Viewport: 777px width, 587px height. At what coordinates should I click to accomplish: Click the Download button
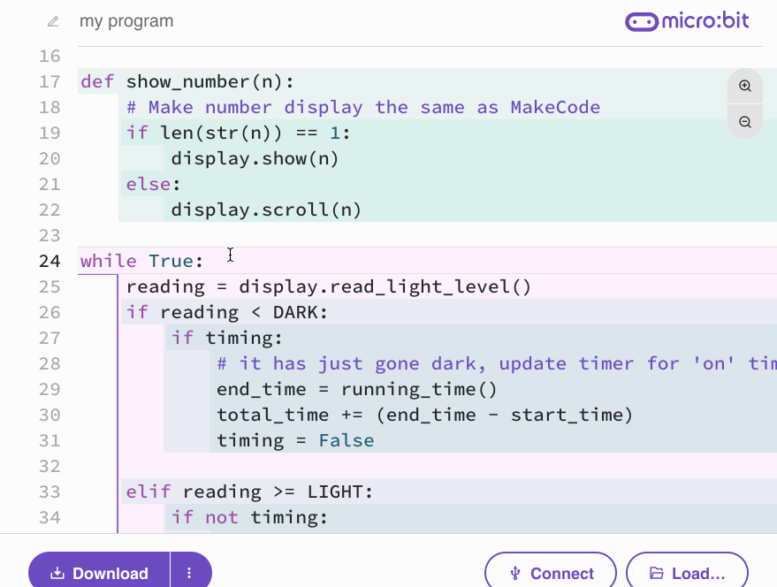click(99, 573)
